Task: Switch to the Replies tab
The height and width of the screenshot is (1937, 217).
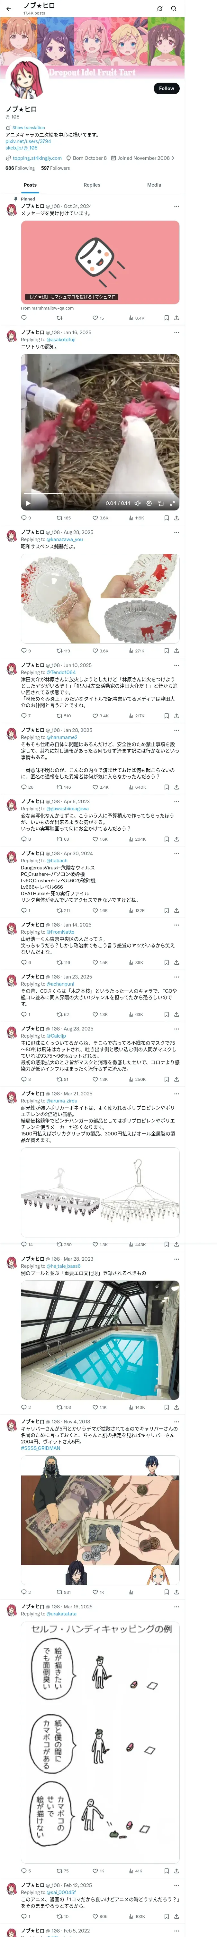Action: 92,185
